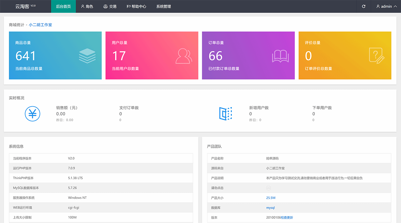Click the open-book icon on the 订单总量 card

(281, 55)
